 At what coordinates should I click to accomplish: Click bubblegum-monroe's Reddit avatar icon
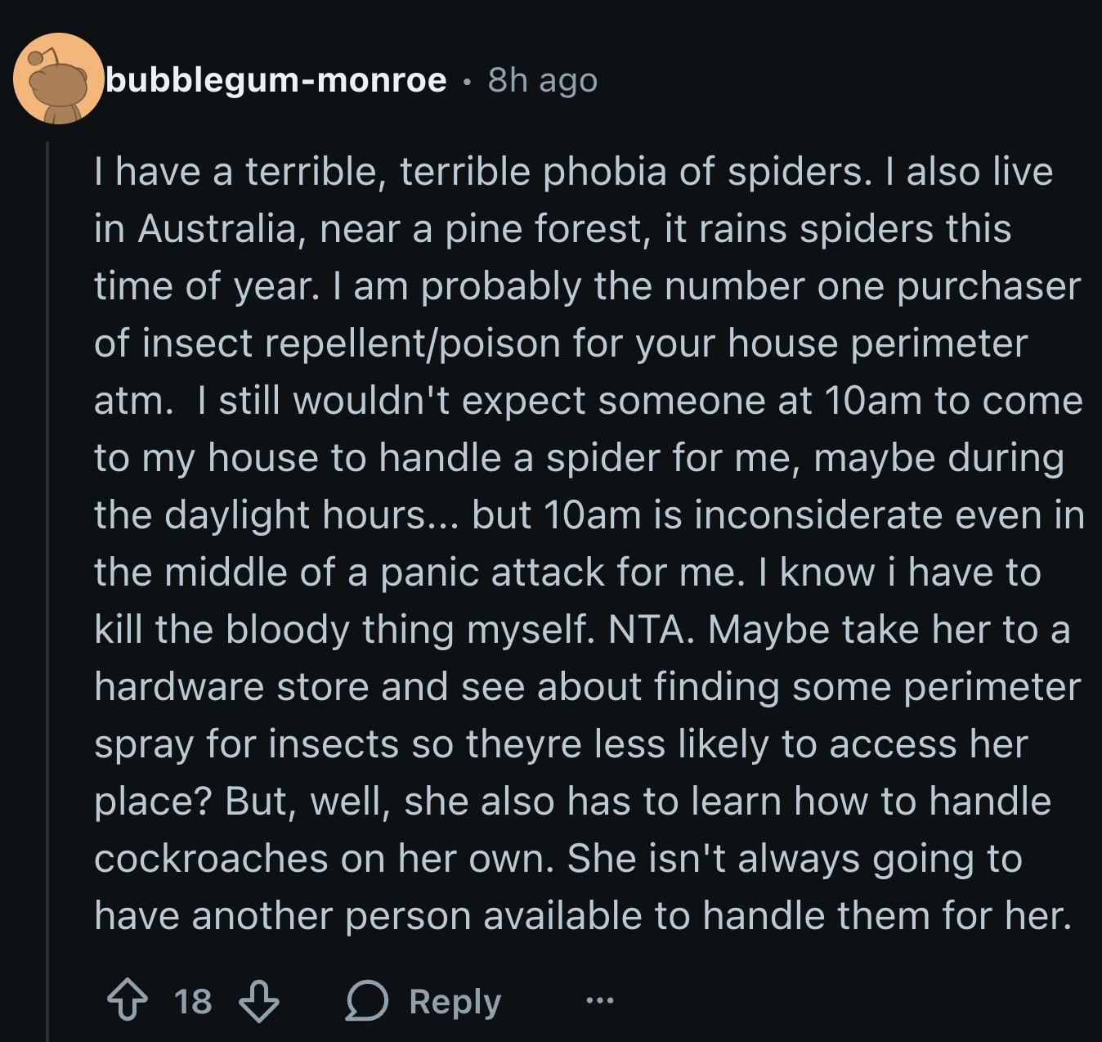click(x=58, y=82)
